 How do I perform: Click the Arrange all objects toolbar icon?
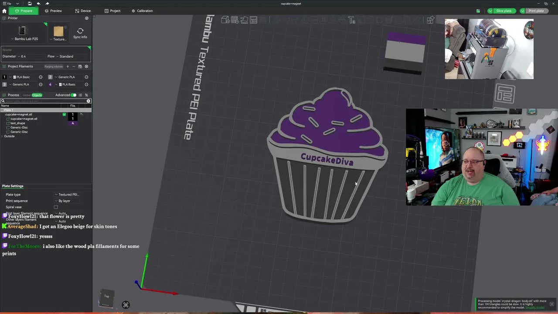click(x=254, y=20)
